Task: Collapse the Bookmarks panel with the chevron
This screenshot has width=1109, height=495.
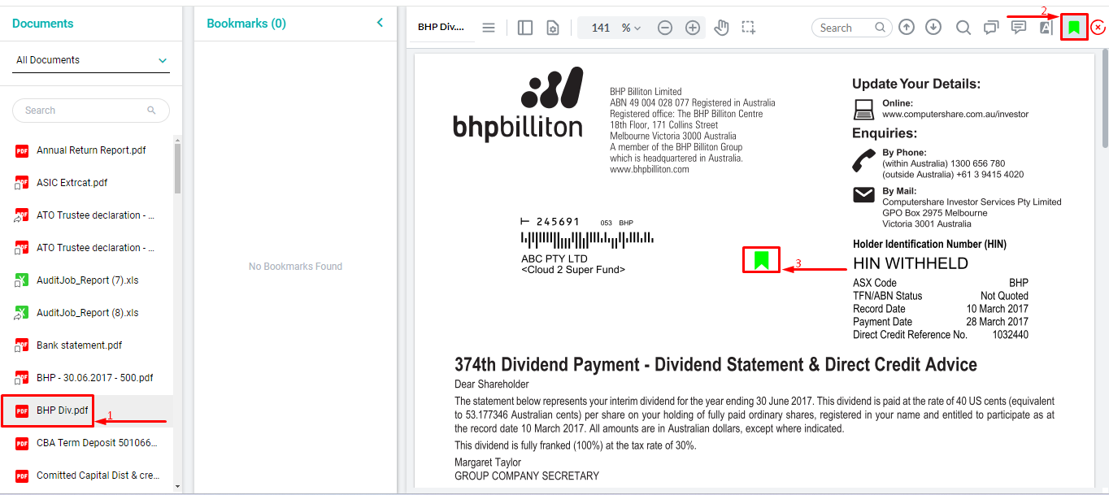Action: pyautogui.click(x=380, y=23)
